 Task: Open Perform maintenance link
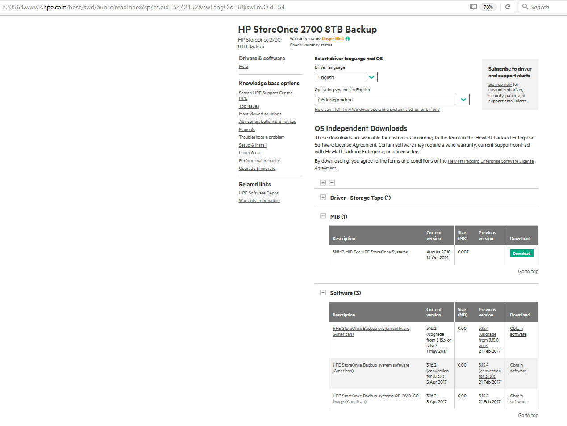(x=259, y=161)
